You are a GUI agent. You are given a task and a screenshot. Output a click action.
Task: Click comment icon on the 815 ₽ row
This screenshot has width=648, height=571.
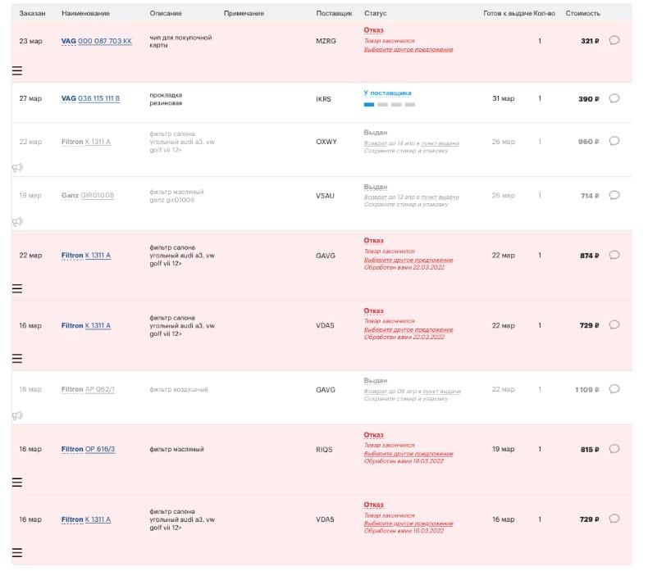tap(614, 449)
